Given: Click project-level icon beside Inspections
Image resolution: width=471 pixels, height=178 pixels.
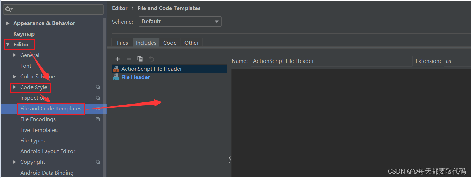Looking at the screenshot, I should (98, 98).
